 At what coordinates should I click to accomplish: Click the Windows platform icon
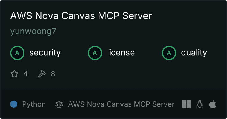186,104
